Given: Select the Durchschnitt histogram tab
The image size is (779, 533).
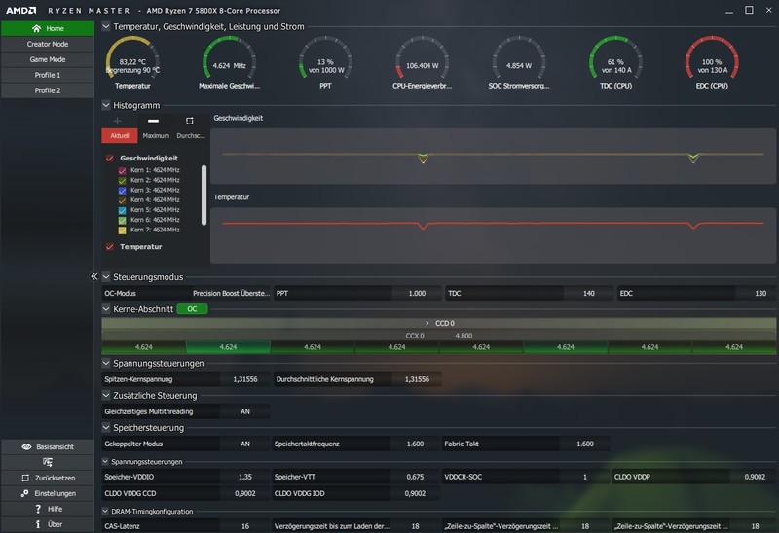Looking at the screenshot, I should click(191, 135).
